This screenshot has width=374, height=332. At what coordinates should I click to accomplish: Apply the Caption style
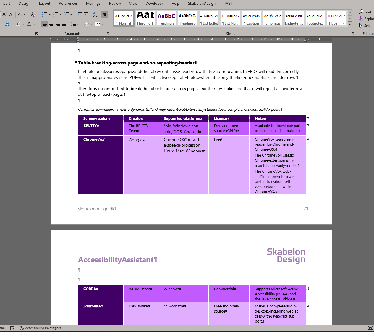pyautogui.click(x=252, y=19)
